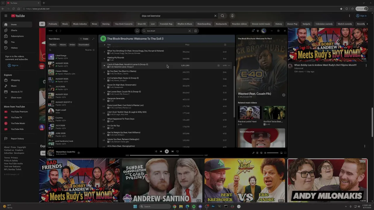Open YouTube hamburger guide menu
The width and height of the screenshot is (374, 210).
6,16
